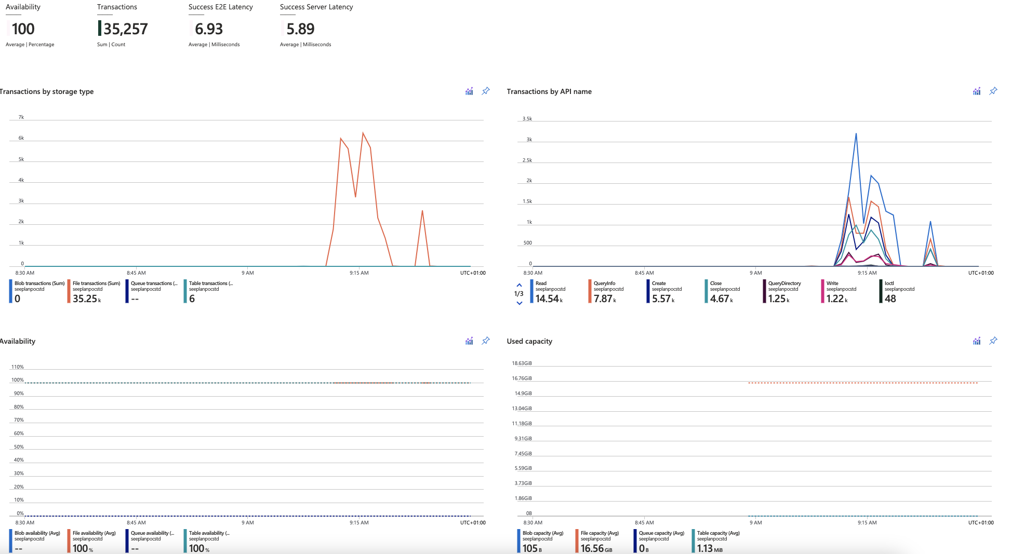Pin the Availability chart to dashboard
This screenshot has height=554, width=1011.
486,341
